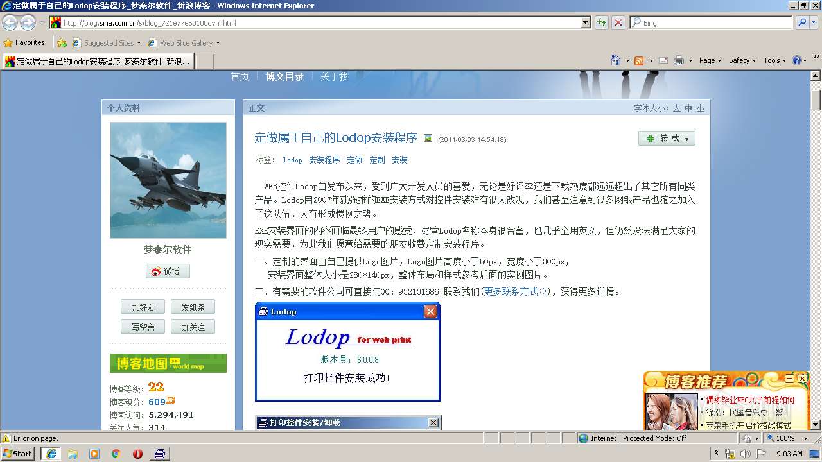Set font size to 大
The image size is (822, 462).
coord(676,108)
